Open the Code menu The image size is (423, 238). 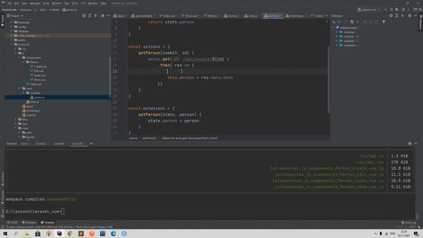click(x=46, y=3)
